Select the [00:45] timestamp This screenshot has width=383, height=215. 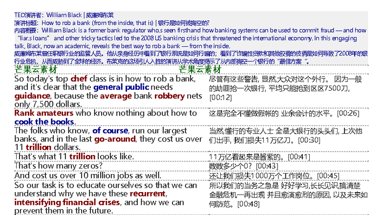point(328,175)
